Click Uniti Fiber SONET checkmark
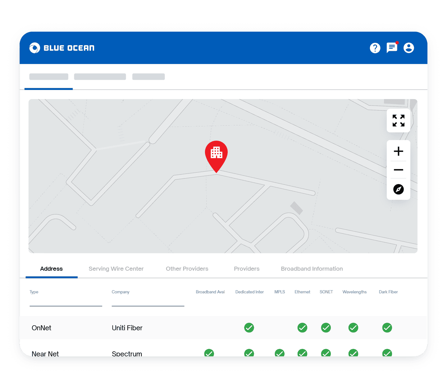The width and height of the screenshot is (447, 388). [x=326, y=328]
